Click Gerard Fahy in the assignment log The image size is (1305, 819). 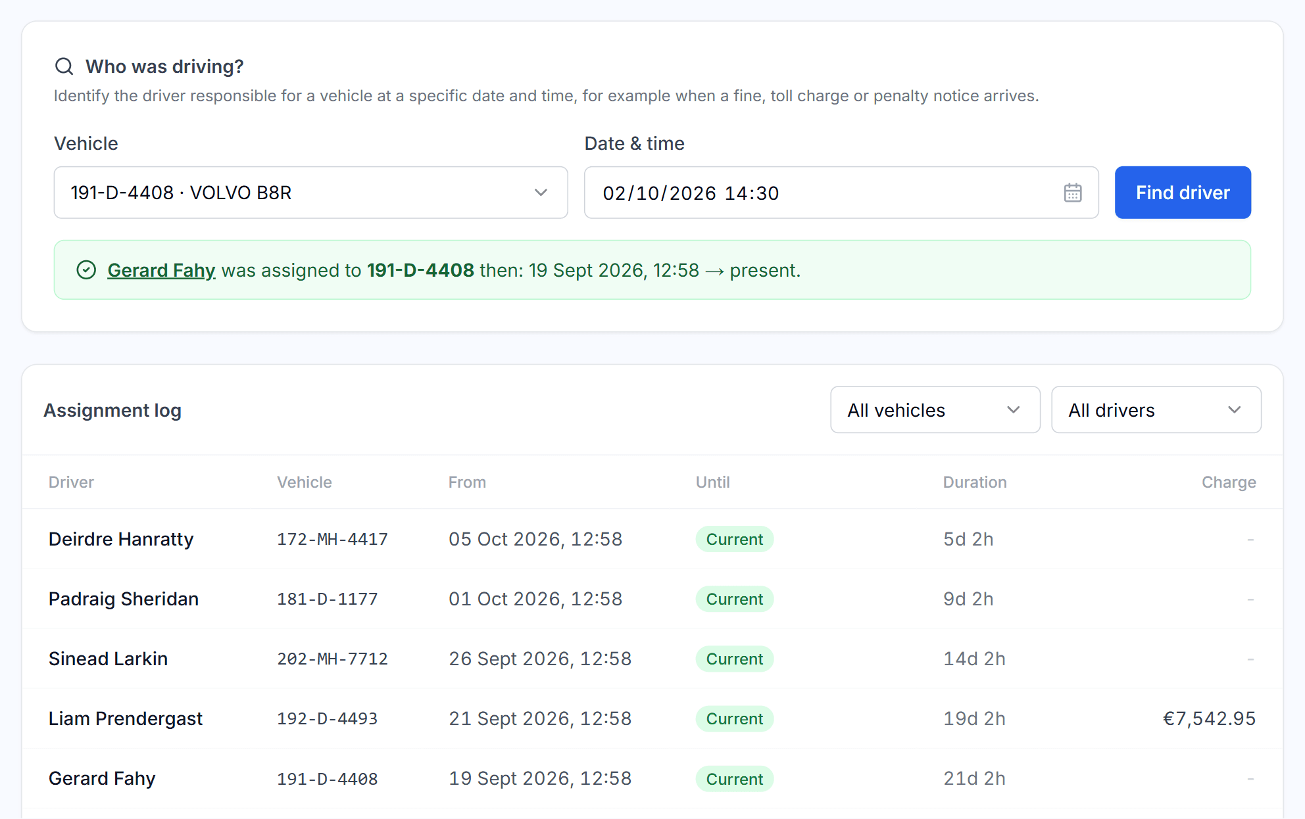click(102, 778)
